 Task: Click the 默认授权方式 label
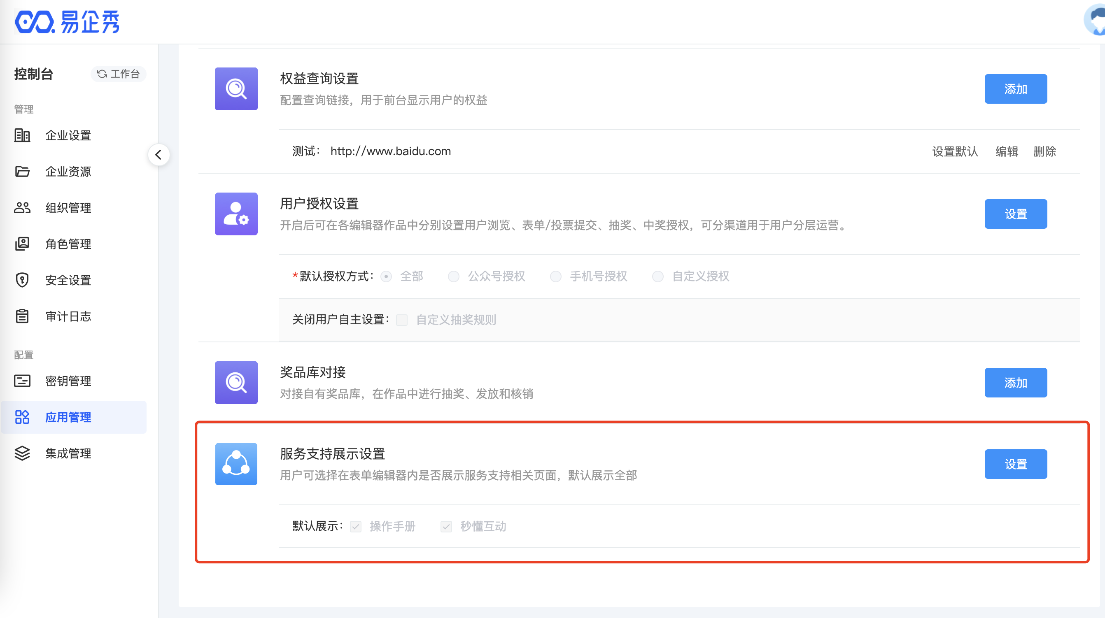pyautogui.click(x=334, y=276)
